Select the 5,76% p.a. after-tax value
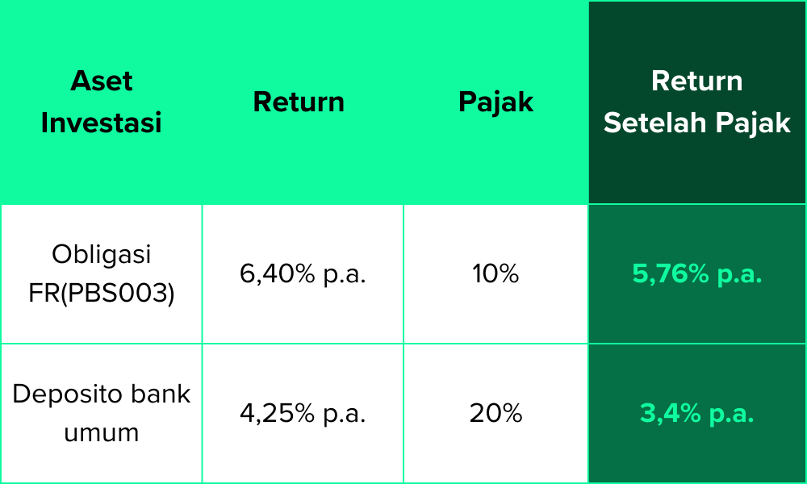 click(697, 274)
